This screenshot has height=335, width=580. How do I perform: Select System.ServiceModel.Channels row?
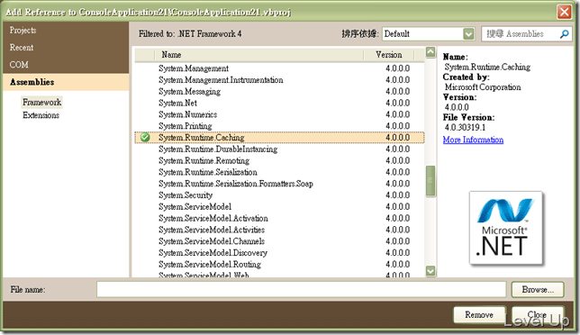[279, 241]
